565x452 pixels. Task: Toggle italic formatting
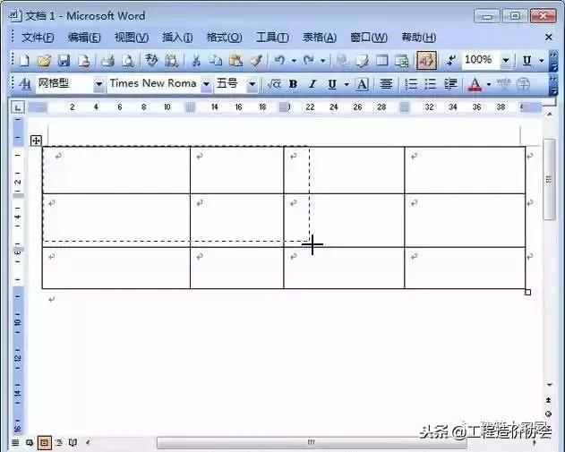(312, 84)
